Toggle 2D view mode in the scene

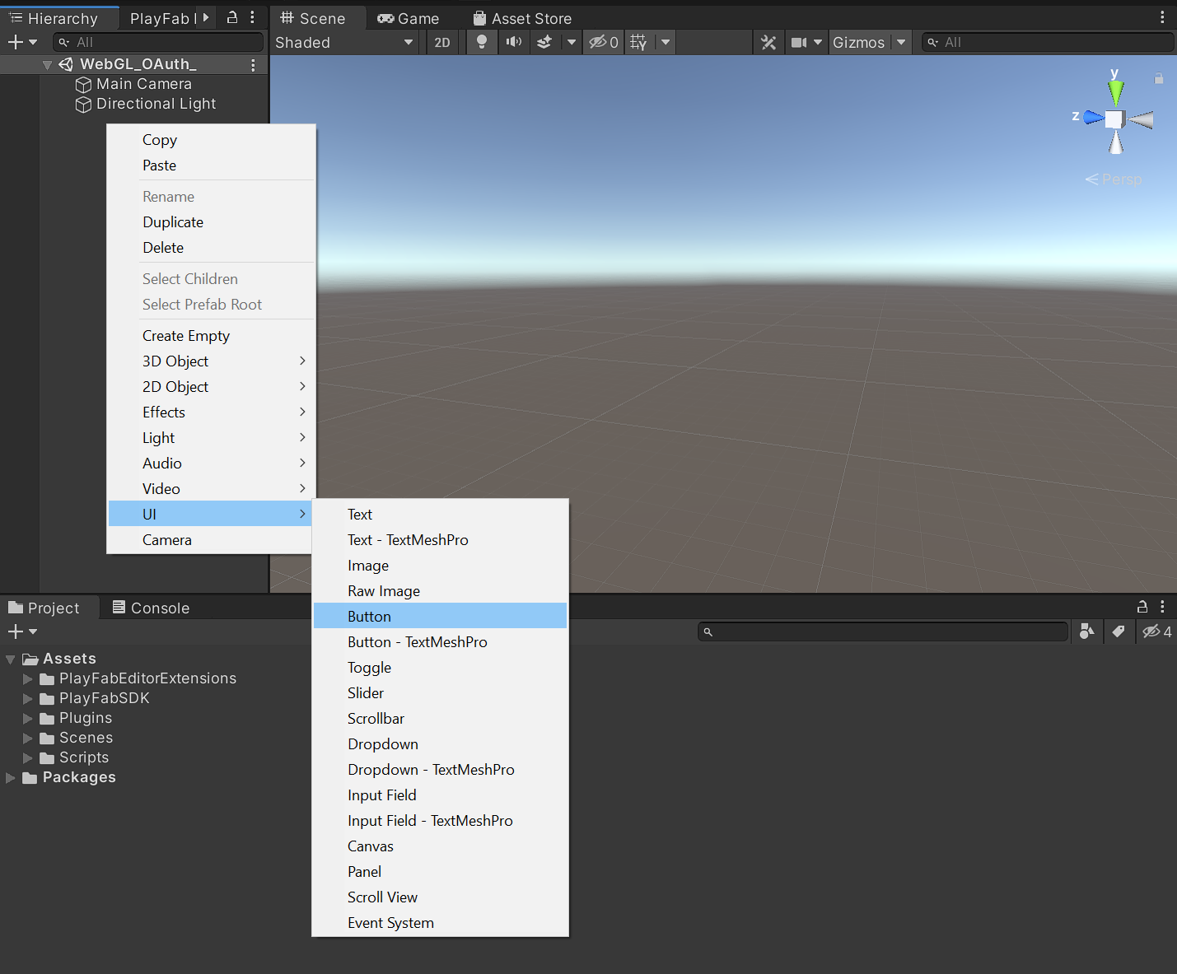coord(442,42)
